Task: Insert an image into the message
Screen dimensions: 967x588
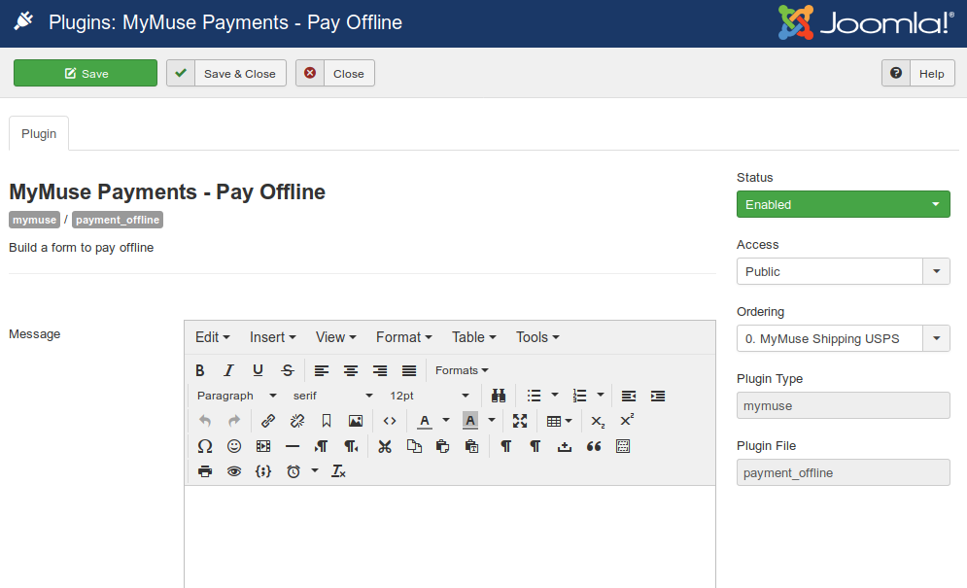Action: click(356, 421)
